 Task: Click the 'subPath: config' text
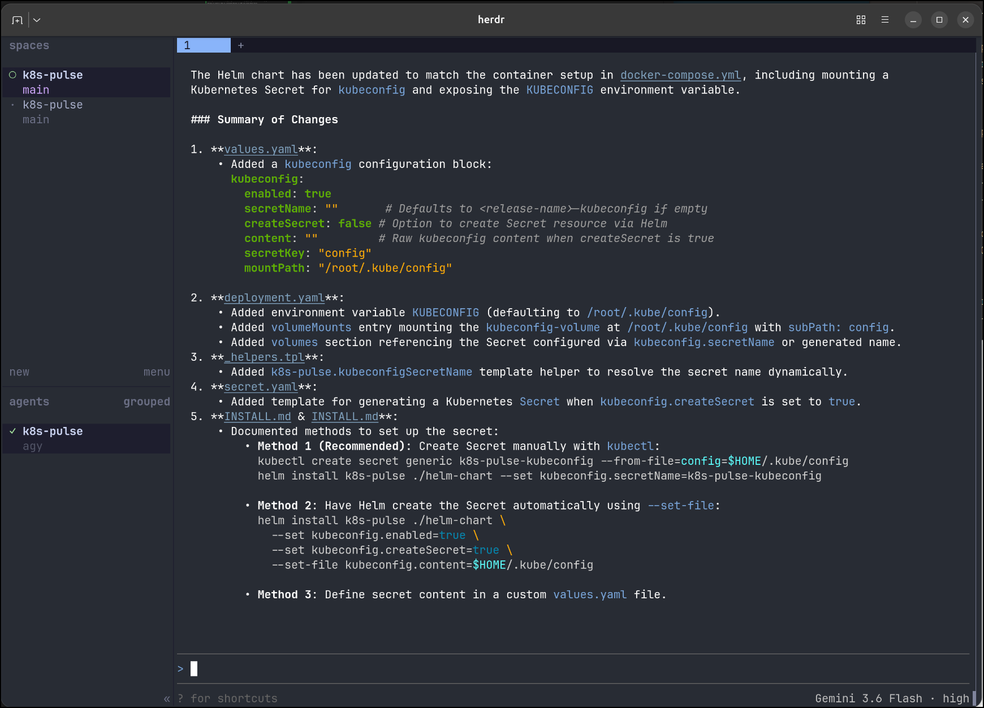(839, 327)
